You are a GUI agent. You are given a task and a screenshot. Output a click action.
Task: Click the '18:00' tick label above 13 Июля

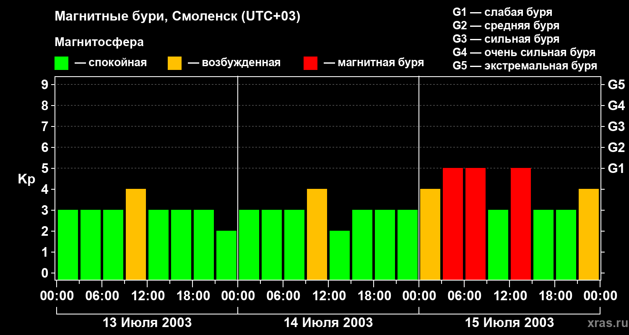click(192, 296)
